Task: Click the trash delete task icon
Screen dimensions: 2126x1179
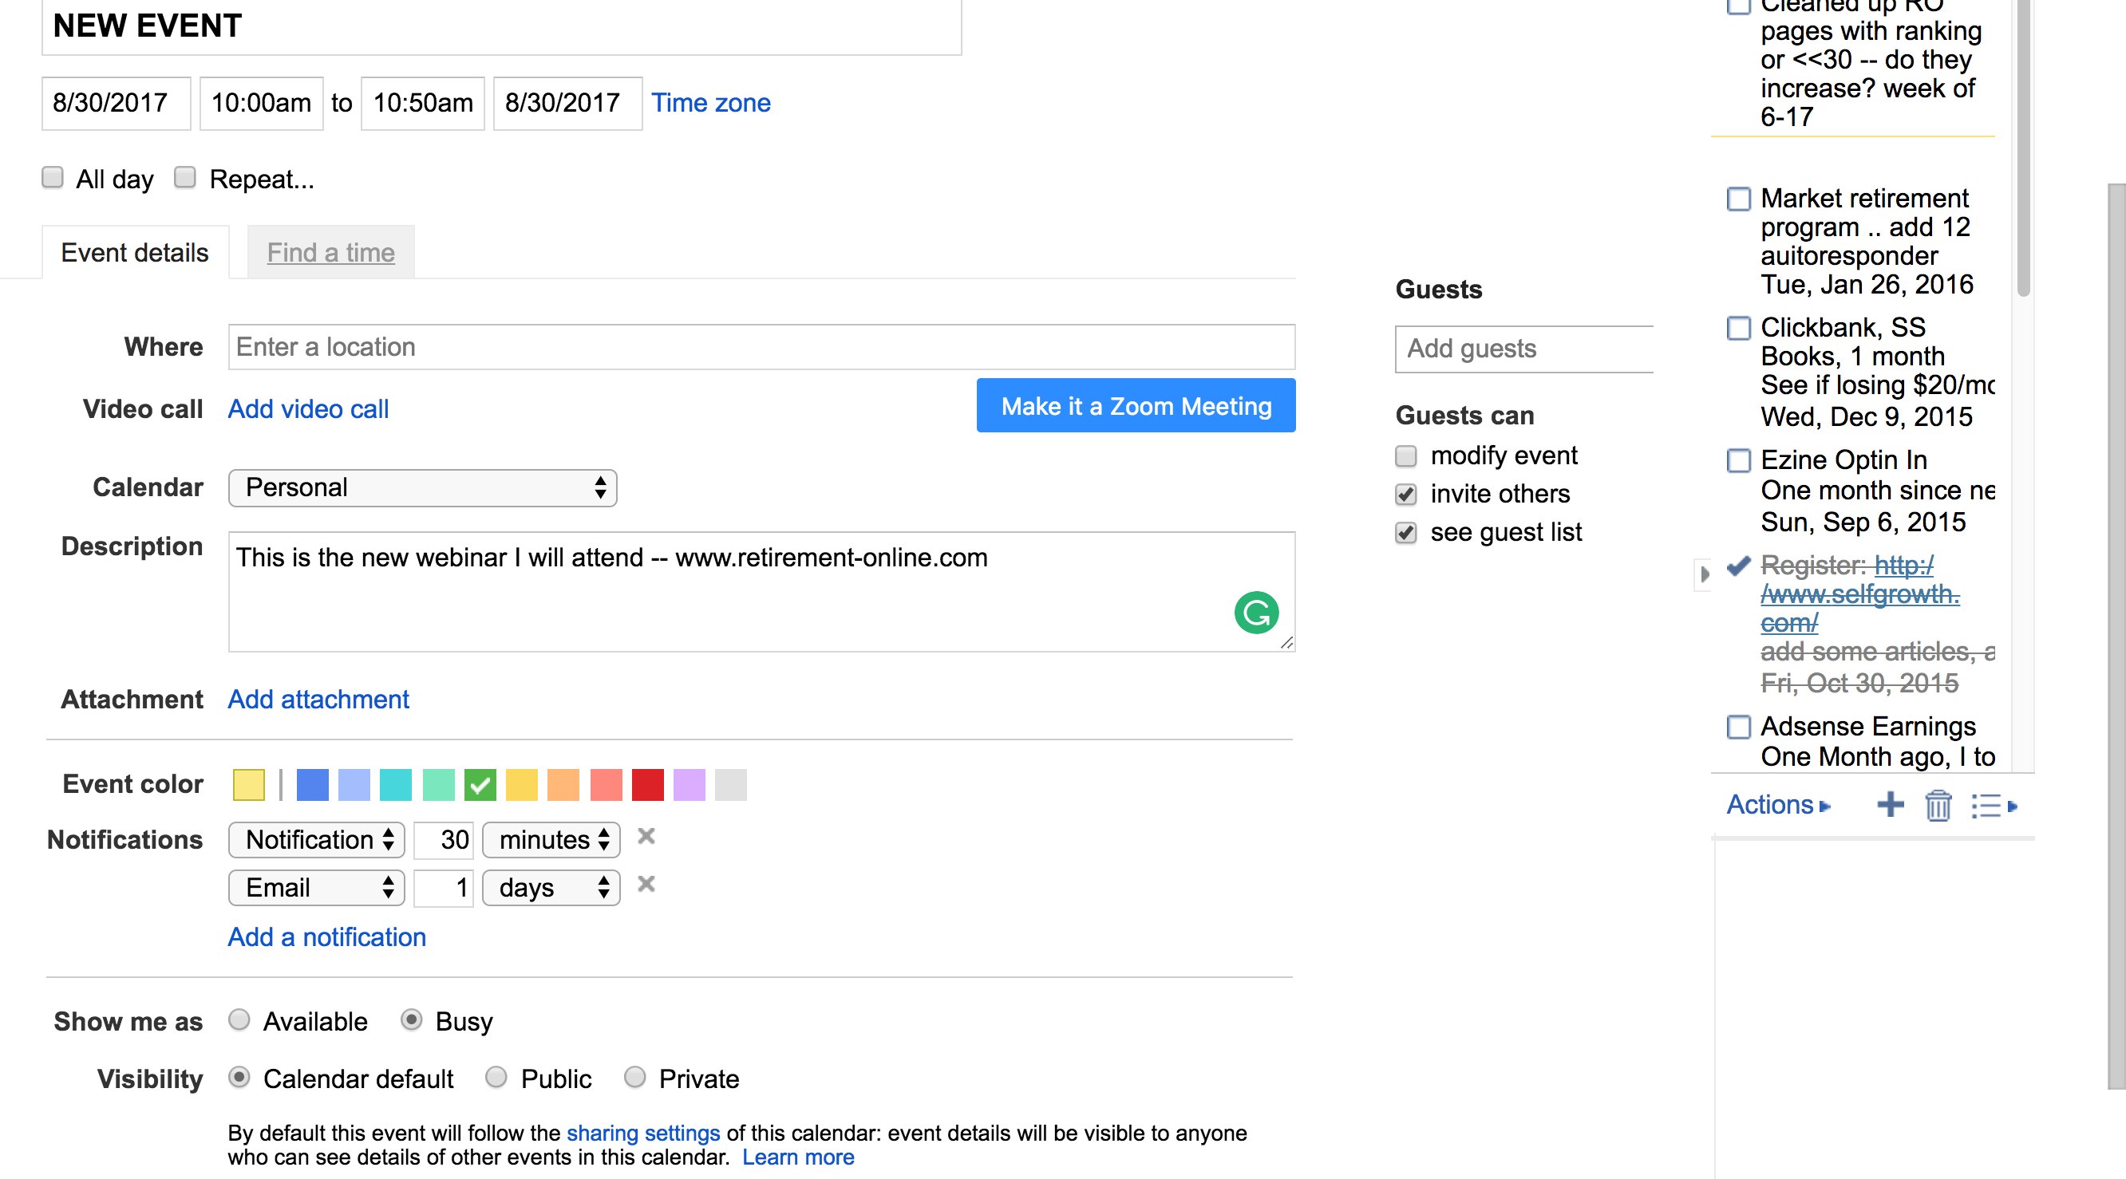Action: (1938, 805)
